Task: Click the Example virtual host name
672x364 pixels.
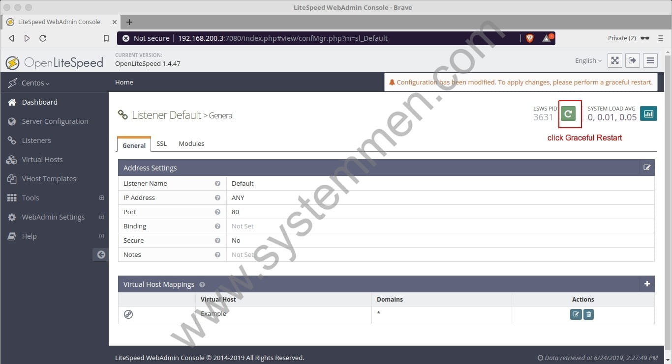Action: tap(214, 313)
